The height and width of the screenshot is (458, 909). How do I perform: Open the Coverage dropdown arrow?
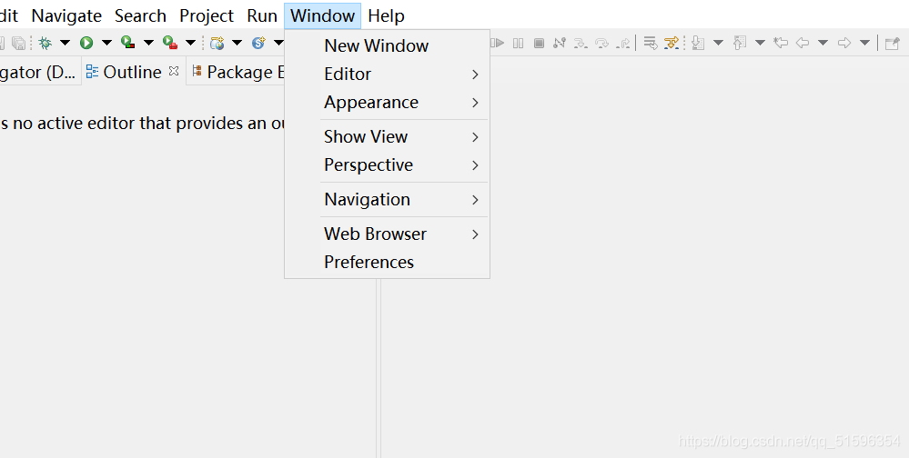point(148,43)
